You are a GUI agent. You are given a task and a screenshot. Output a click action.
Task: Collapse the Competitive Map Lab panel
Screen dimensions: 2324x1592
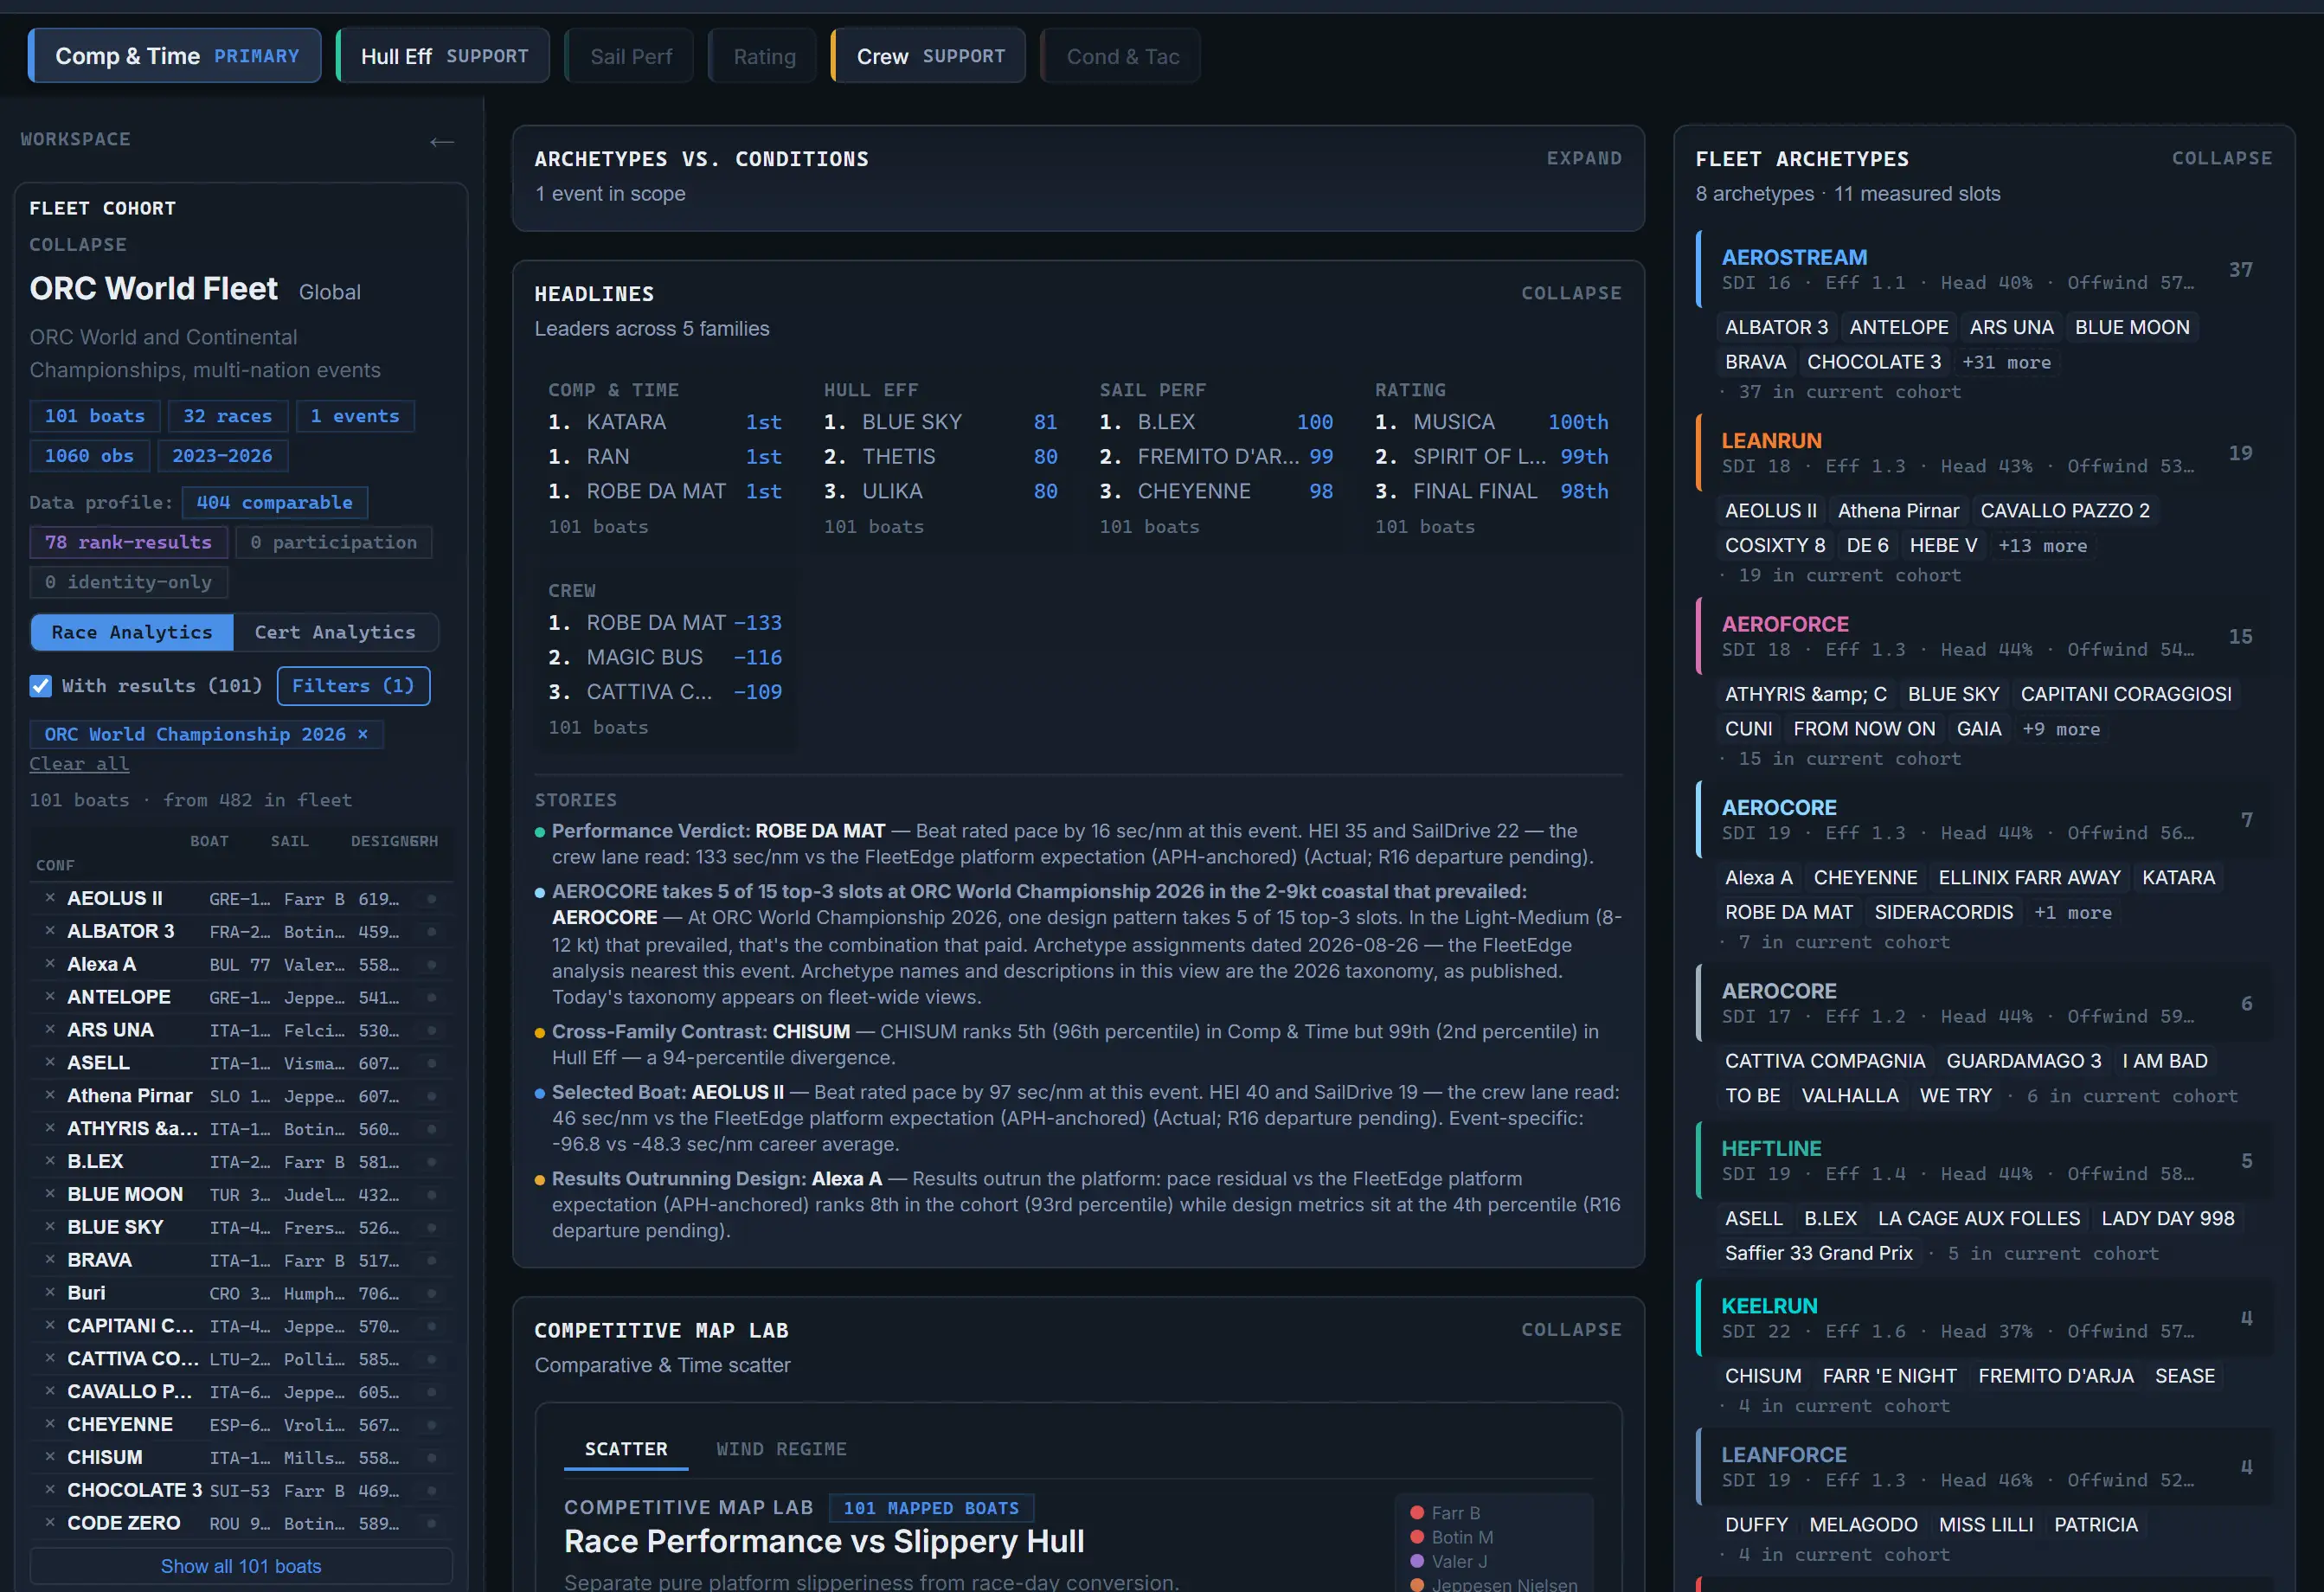[1571, 1329]
